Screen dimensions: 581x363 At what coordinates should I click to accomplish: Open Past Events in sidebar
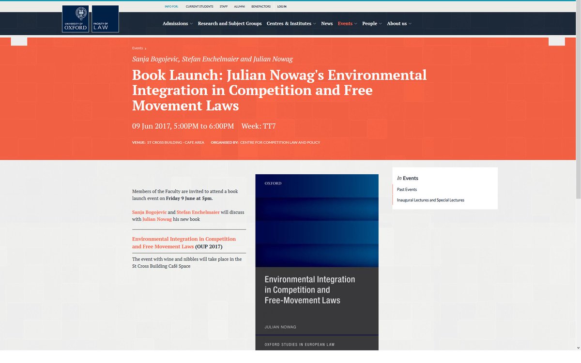pyautogui.click(x=407, y=189)
